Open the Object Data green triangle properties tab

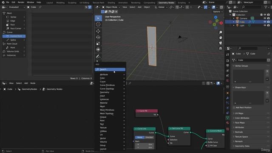(228, 118)
